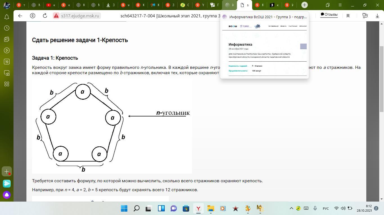
Task: Switch to the YouTube tab
Action: point(51,5)
